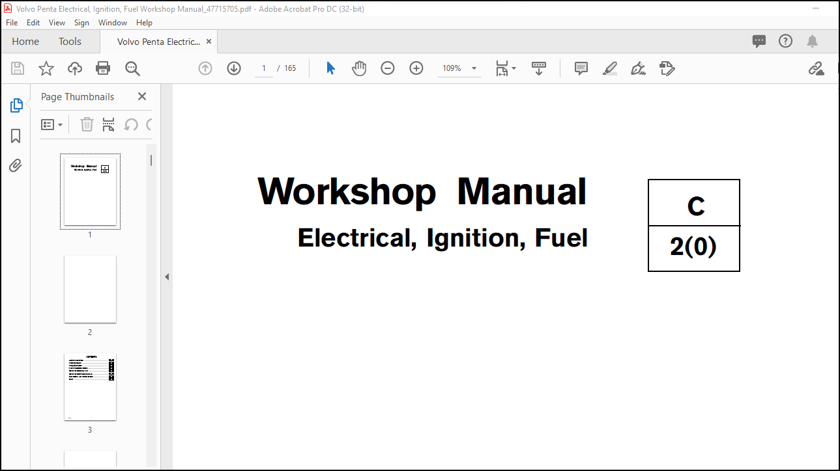Click the 'Workshop Manual' title text
The height and width of the screenshot is (471, 840).
(422, 191)
